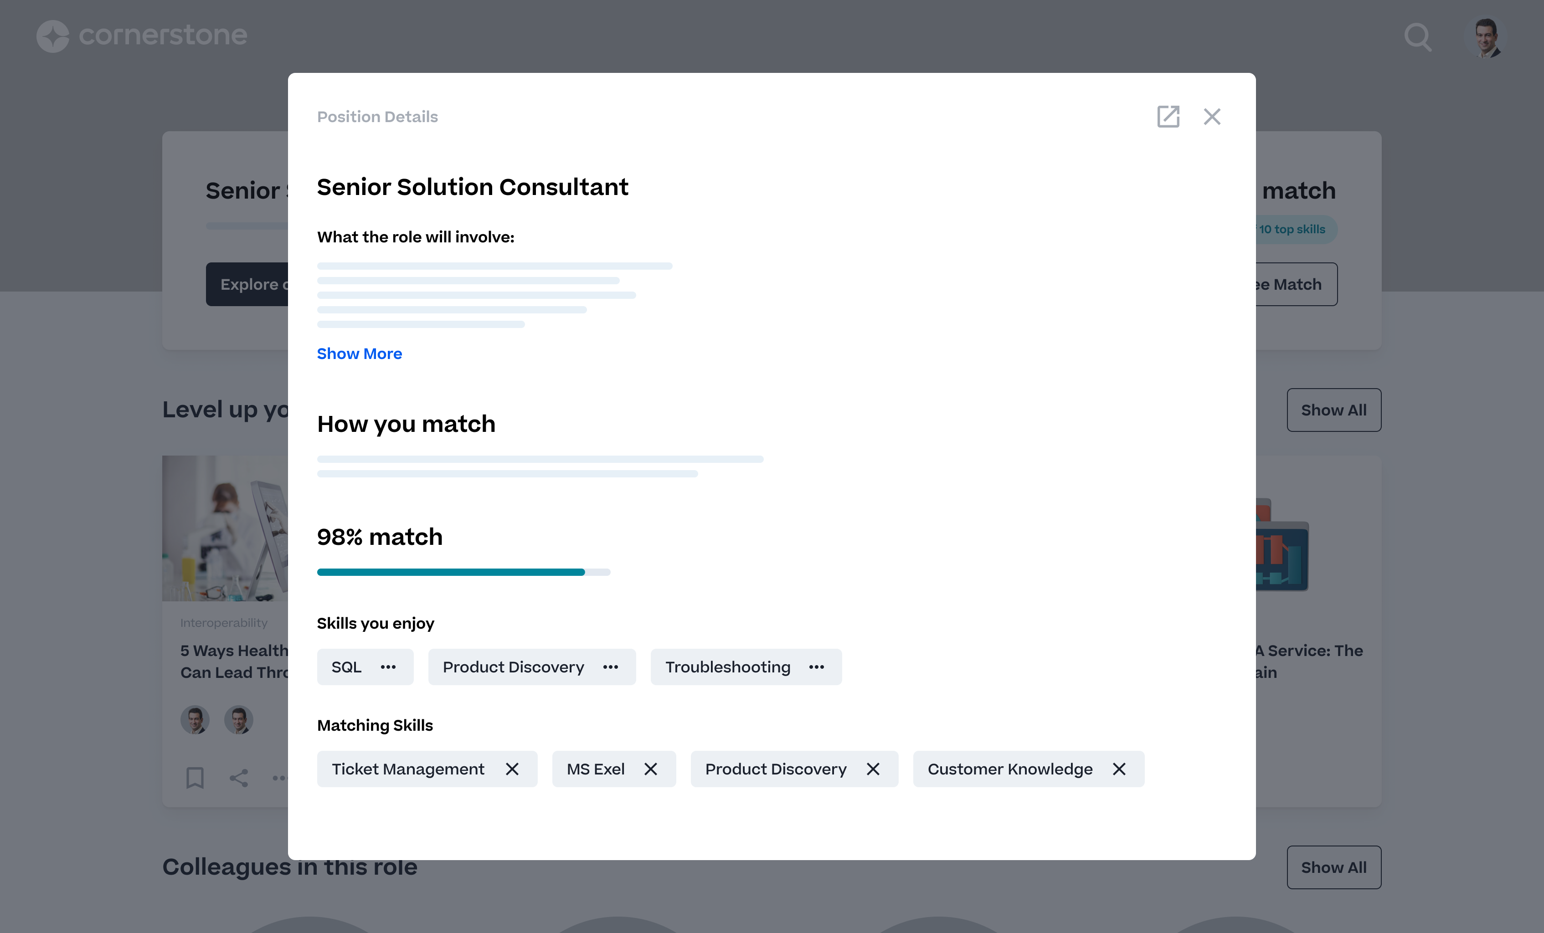Screen dimensions: 1544x933
Task: Remove Ticket Management matching skill
Action: [512, 769]
